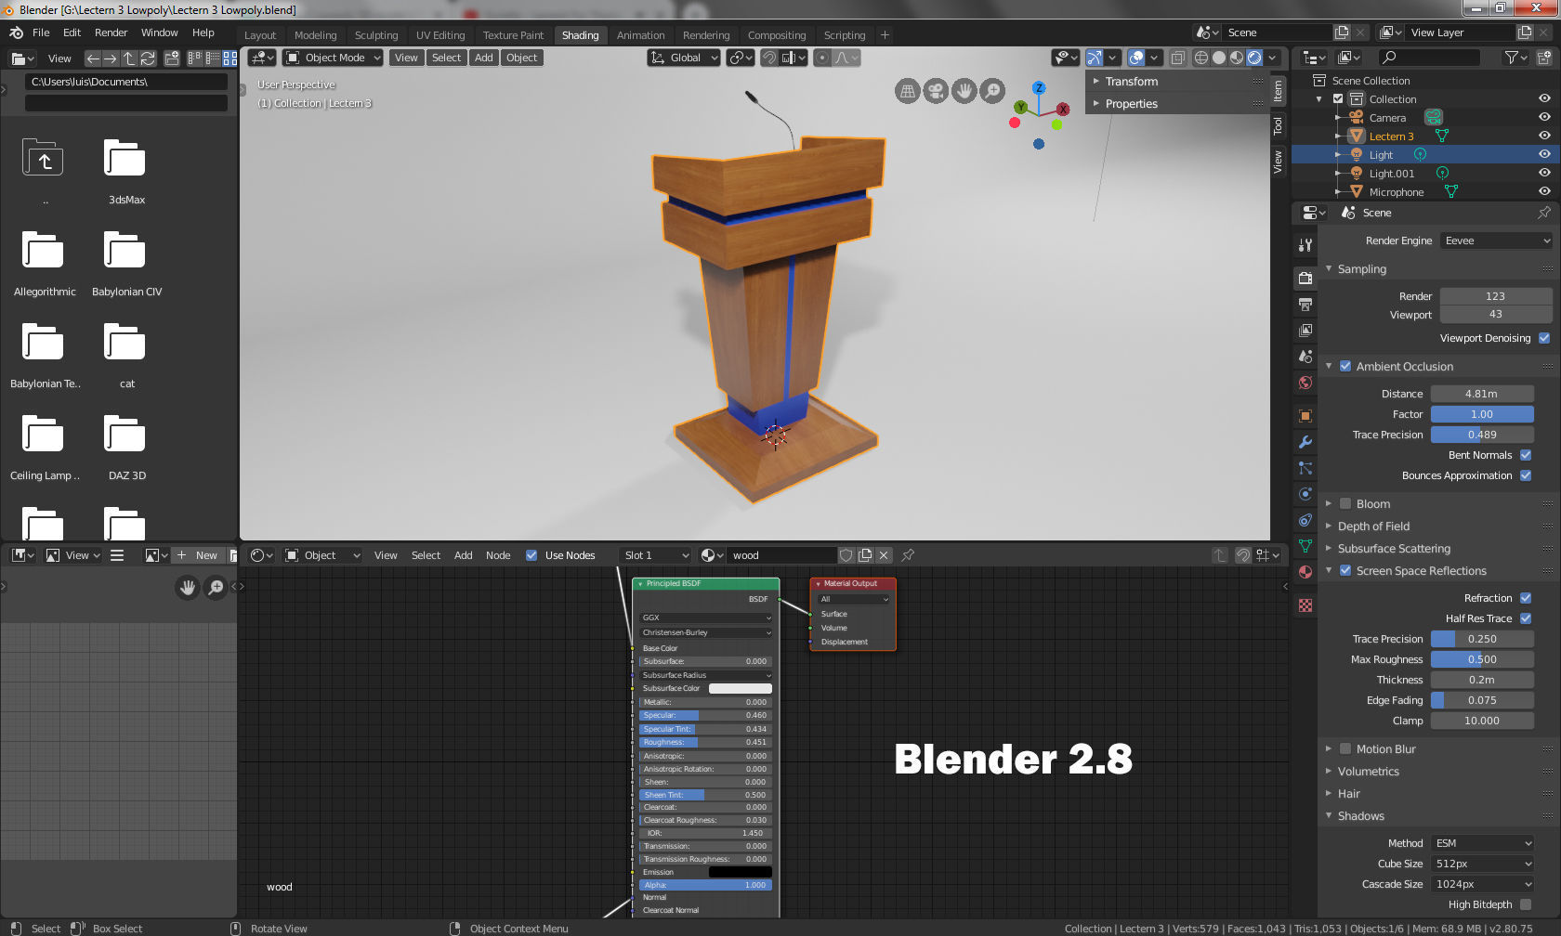The image size is (1561, 936).
Task: Click the Select button in 3D viewport header
Action: [446, 58]
